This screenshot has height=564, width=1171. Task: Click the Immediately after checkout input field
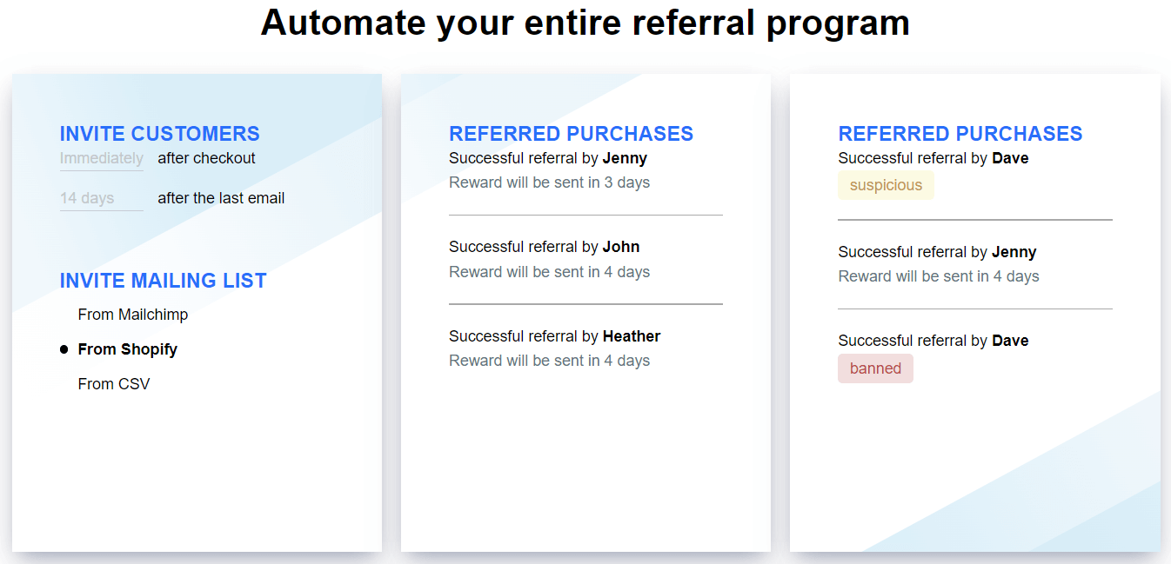tap(102, 158)
